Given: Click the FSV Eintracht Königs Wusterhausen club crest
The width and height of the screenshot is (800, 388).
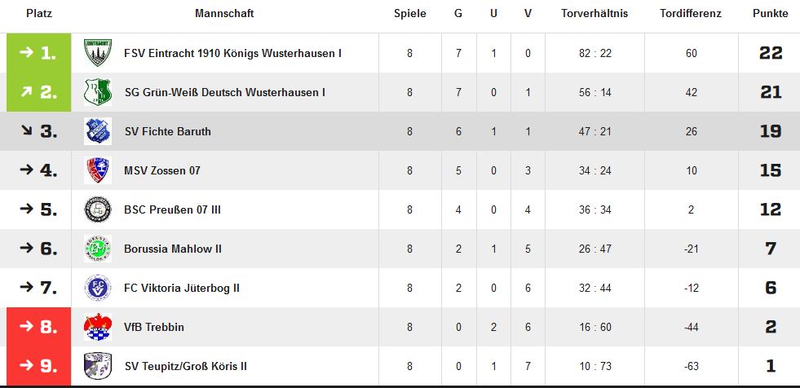Looking at the screenshot, I should click(98, 53).
